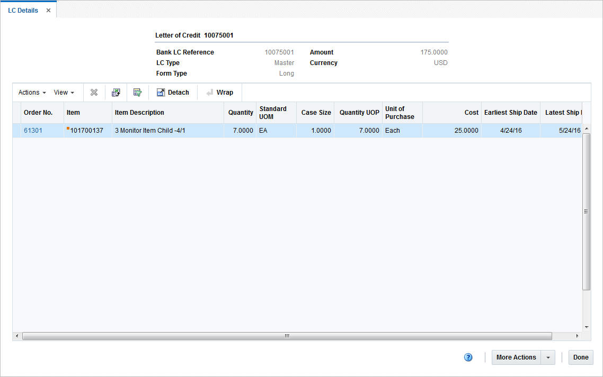Viewport: 603px width, 377px height.
Task: Click the Latest Ship column header
Action: coord(562,113)
